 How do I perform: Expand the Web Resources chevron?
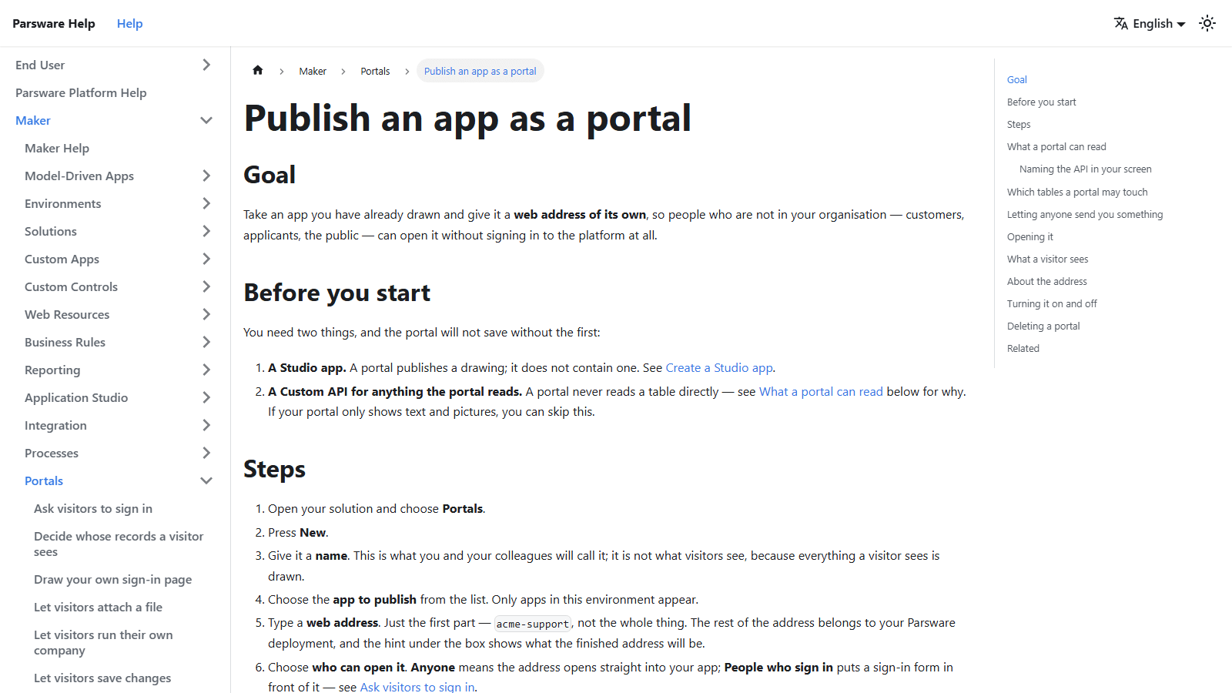206,314
